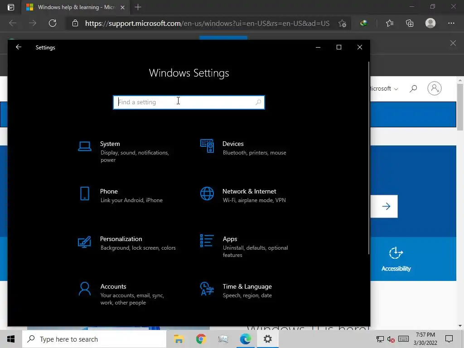Open Microsoft Edge from taskbar
Image resolution: width=464 pixels, height=348 pixels.
(x=245, y=339)
